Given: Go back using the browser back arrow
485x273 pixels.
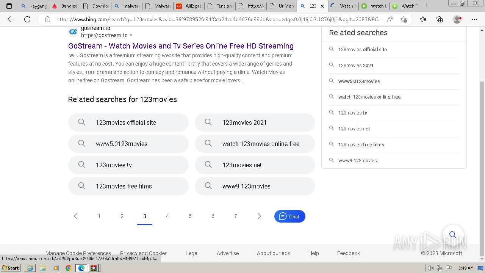Looking at the screenshot, I should [11, 19].
